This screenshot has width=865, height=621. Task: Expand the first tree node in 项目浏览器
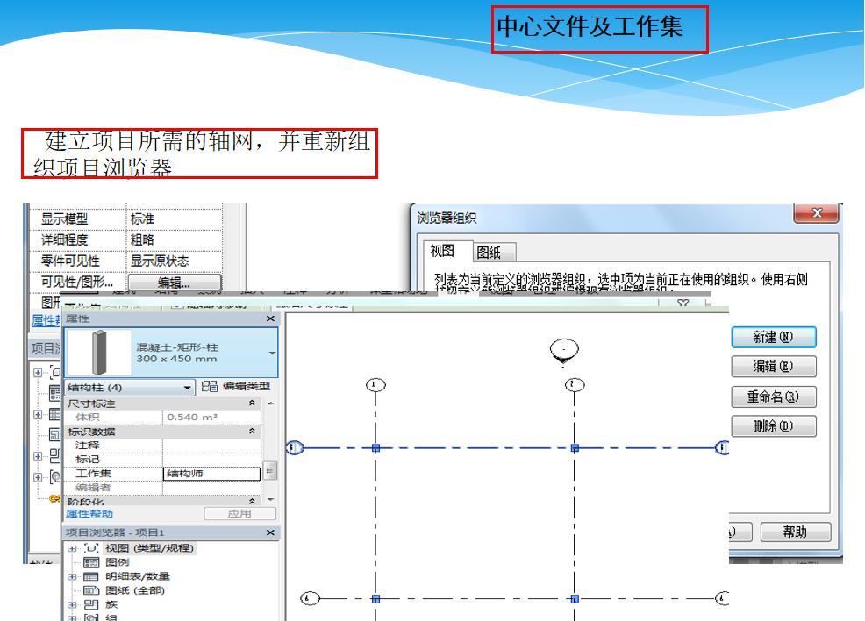click(x=73, y=547)
